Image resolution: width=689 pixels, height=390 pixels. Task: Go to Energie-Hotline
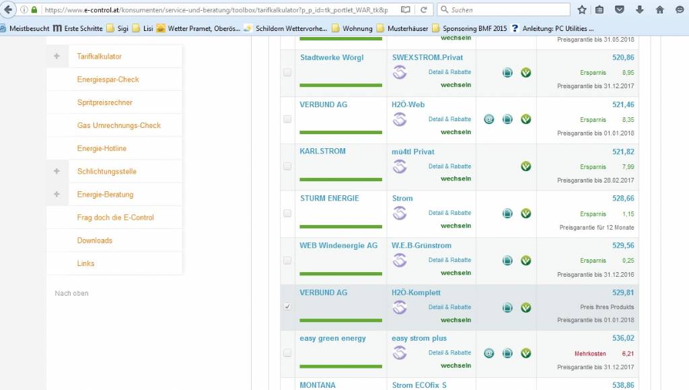(x=102, y=149)
